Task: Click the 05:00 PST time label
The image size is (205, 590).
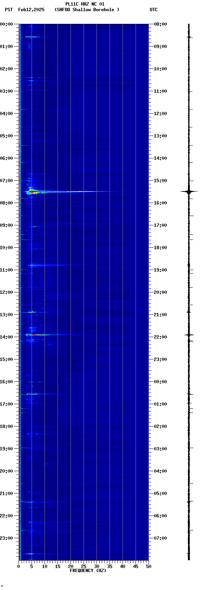Action: click(x=6, y=136)
